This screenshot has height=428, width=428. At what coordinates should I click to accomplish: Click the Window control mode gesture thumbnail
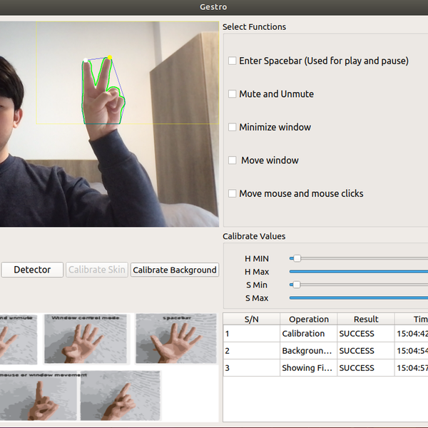(x=86, y=339)
